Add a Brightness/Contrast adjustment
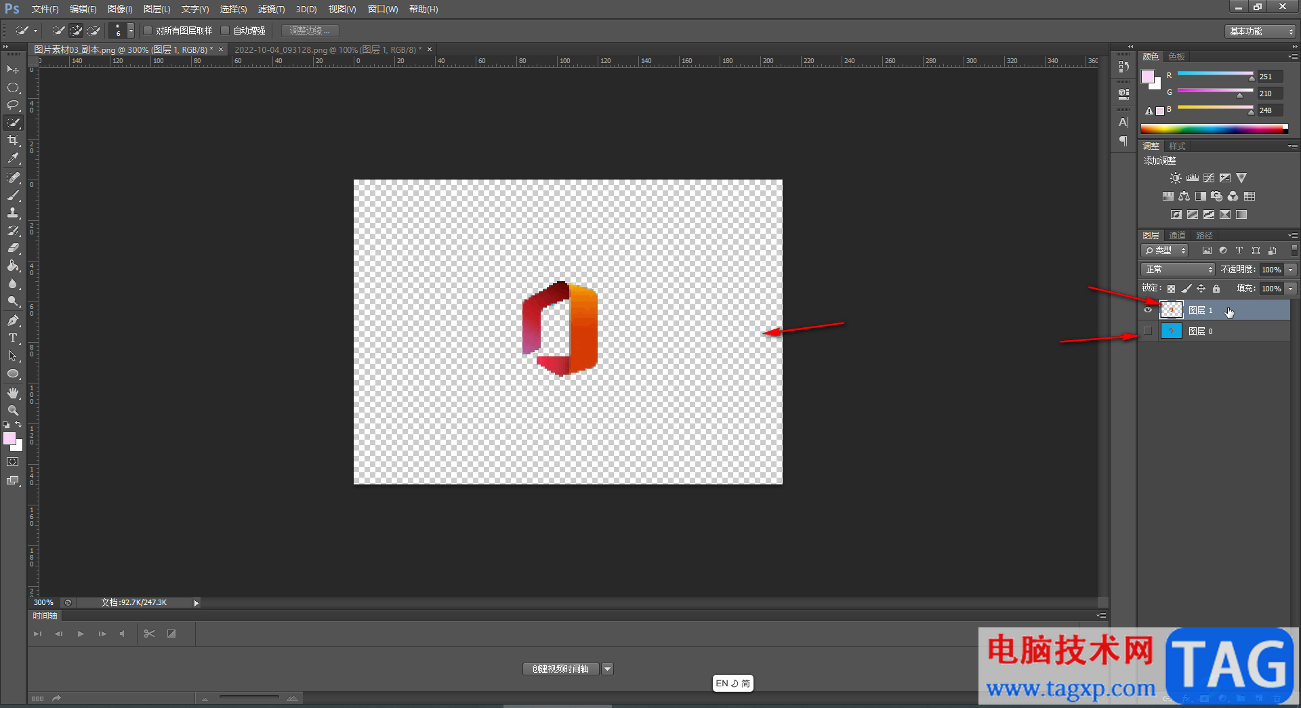 1176,178
